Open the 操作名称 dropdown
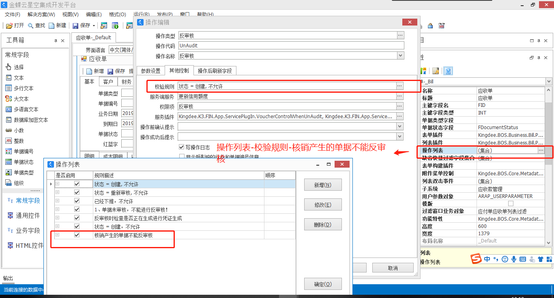Viewport: 554px width, 298px height. [400, 56]
